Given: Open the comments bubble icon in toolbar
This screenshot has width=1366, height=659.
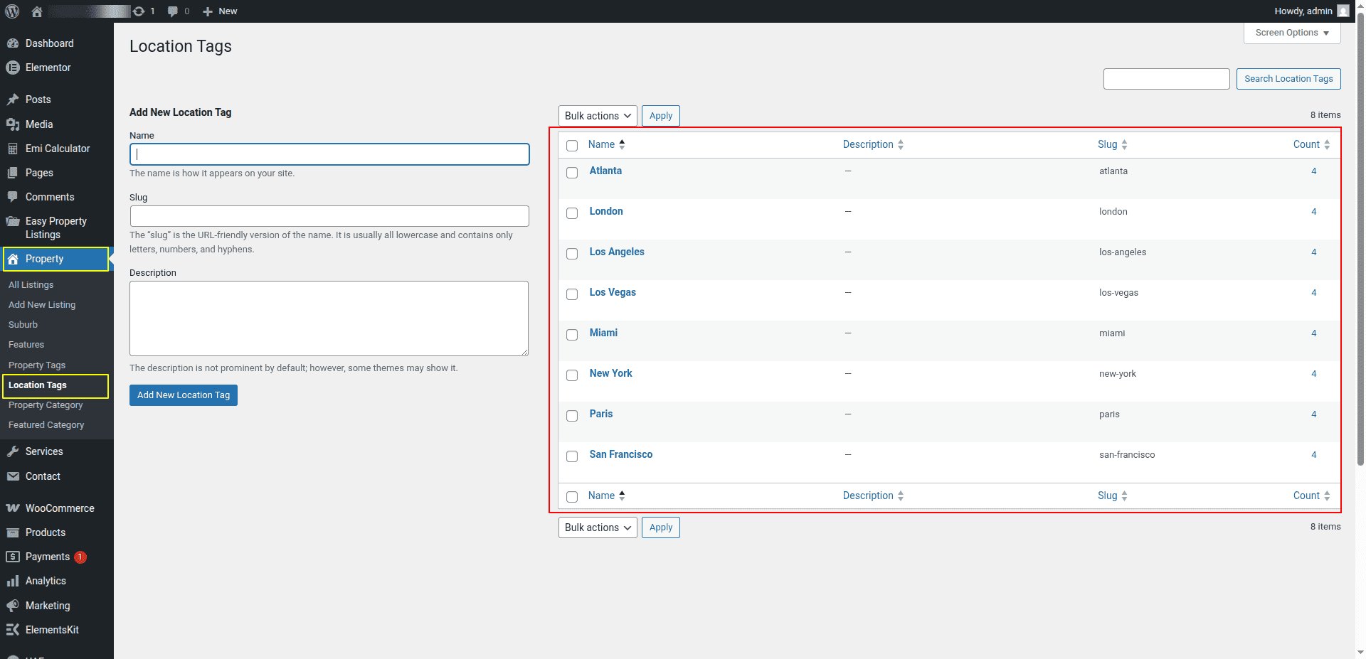Looking at the screenshot, I should click(173, 11).
